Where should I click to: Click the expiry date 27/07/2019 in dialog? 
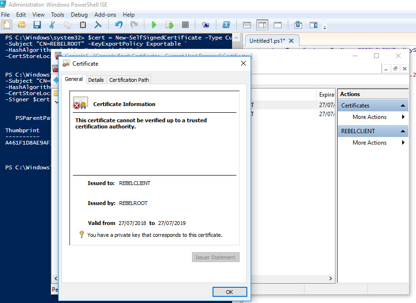click(172, 223)
